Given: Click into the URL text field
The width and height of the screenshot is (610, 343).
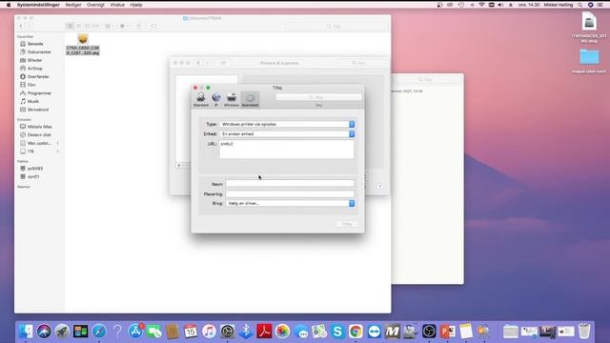Looking at the screenshot, I should point(287,150).
